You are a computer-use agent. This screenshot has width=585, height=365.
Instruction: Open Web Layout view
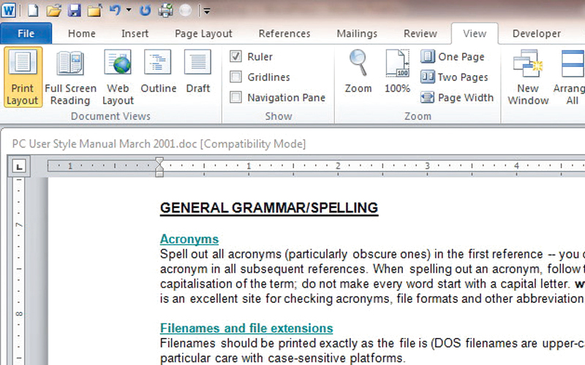pos(118,77)
